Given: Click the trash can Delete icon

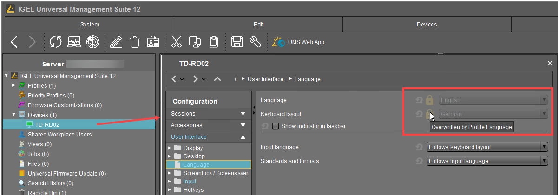Looking at the screenshot, I should click(135, 42).
